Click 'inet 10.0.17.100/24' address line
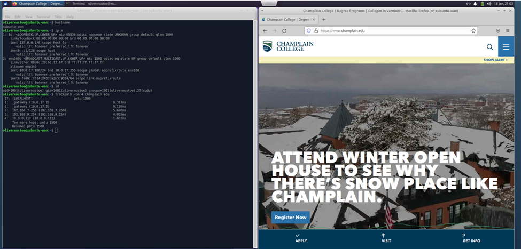Screen dimensions: 521x249 (75, 70)
